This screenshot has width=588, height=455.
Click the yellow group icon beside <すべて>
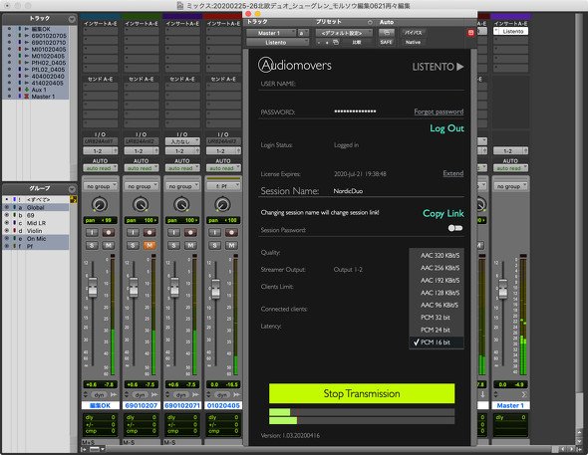click(x=73, y=199)
